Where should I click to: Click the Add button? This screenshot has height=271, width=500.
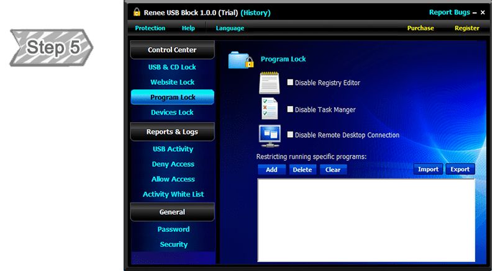point(271,169)
